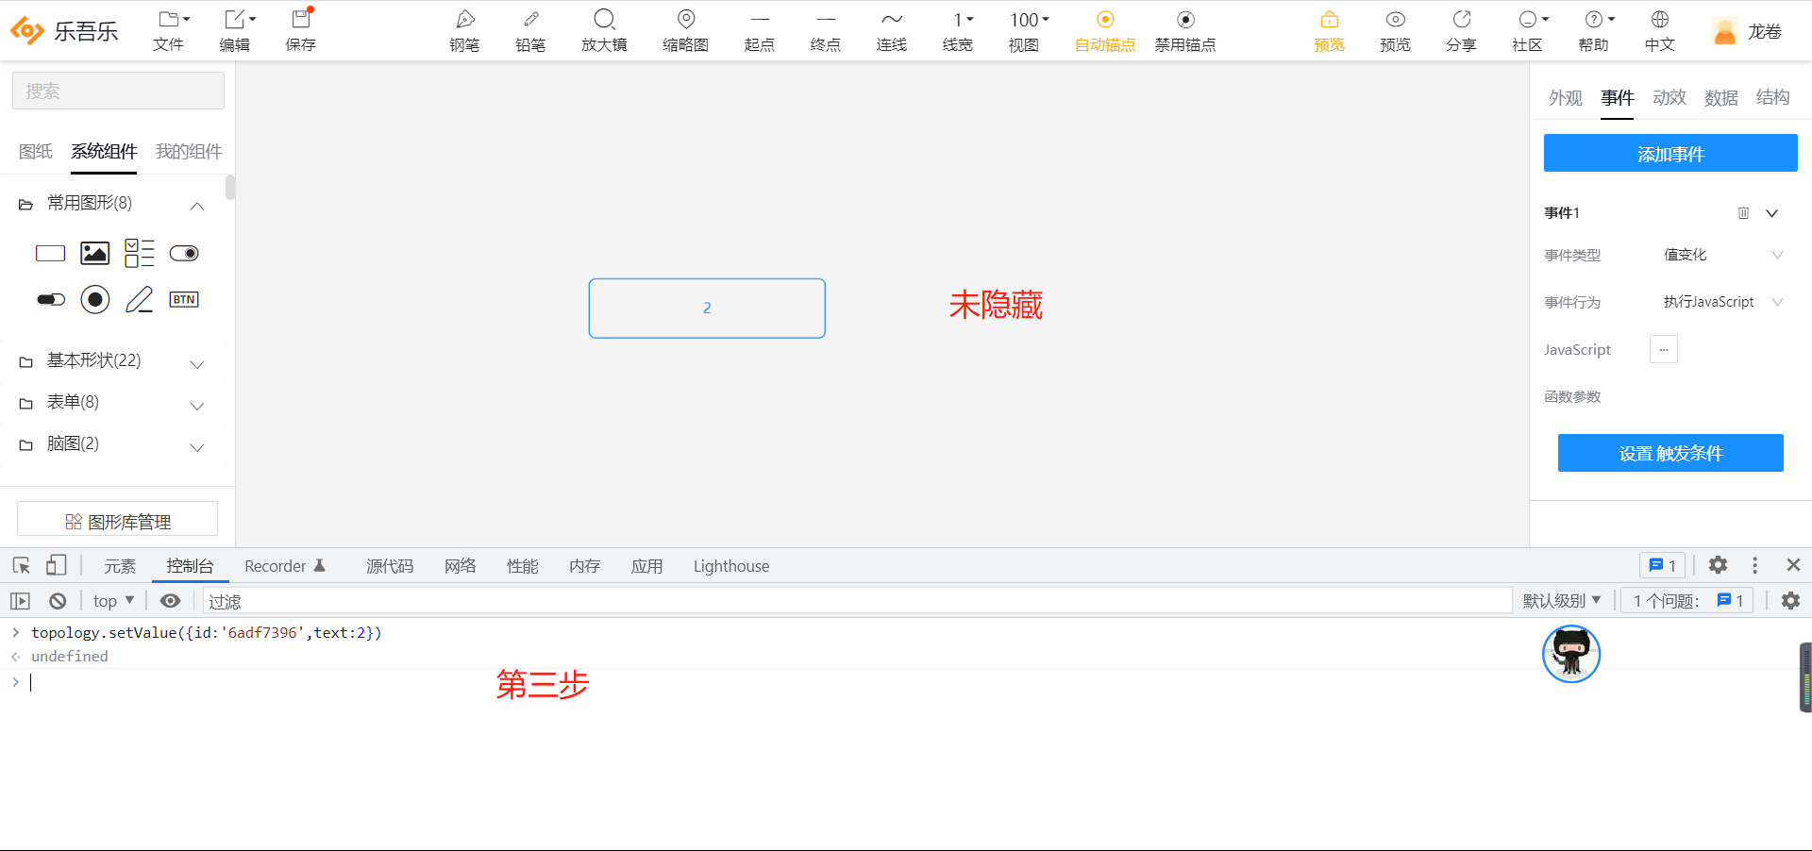Open the 网络 tab in DevTools
Image resolution: width=1812 pixels, height=851 pixels.
(460, 566)
